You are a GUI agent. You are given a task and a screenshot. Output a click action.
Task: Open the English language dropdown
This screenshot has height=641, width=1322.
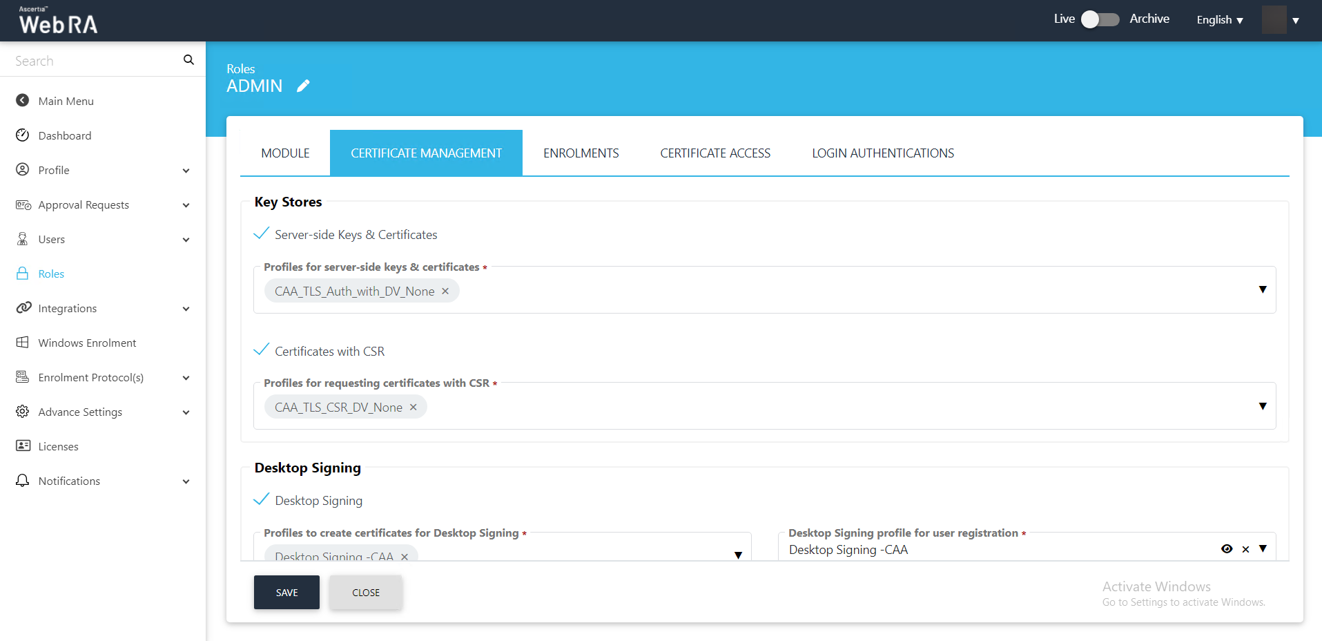tap(1219, 20)
